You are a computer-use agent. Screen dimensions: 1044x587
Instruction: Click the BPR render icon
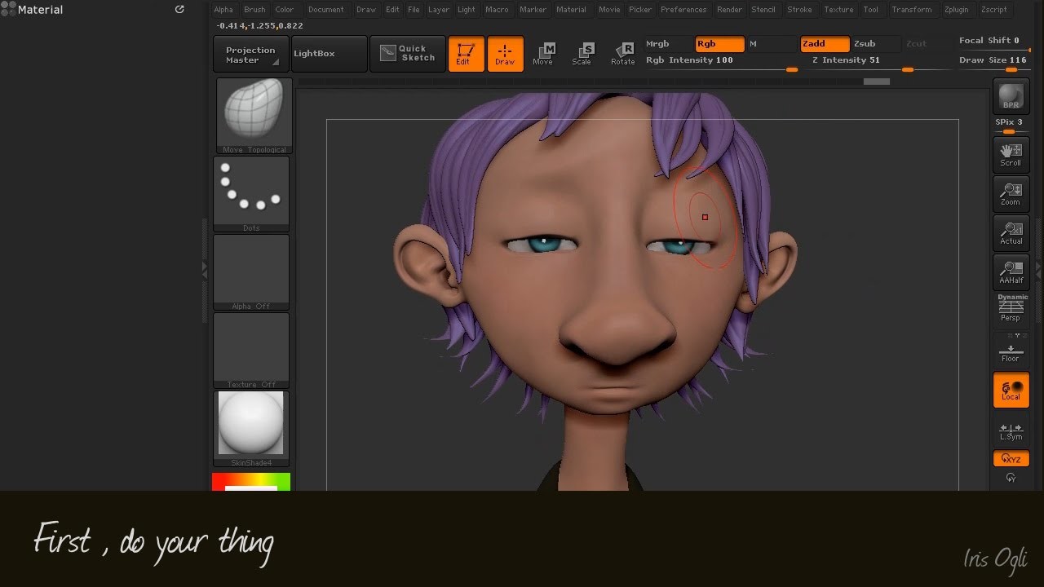coord(1011,96)
